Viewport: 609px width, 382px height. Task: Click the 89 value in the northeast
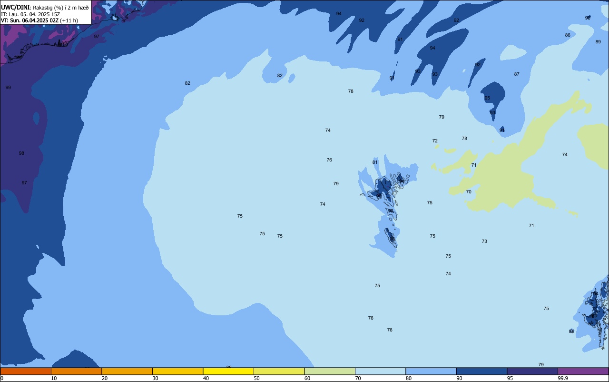598,42
